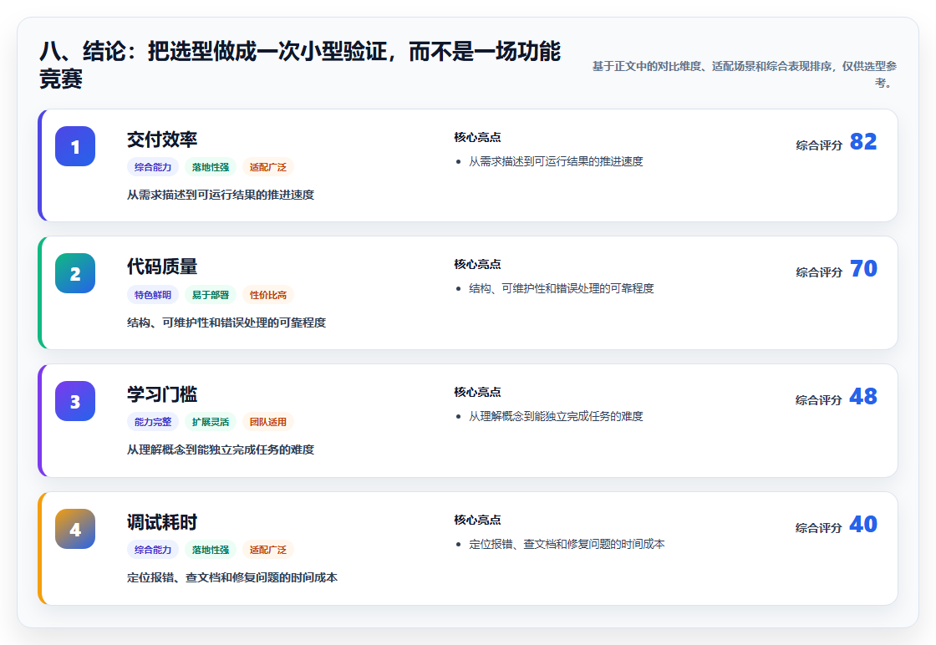This screenshot has width=936, height=645.
Task: Click 核心亮点 heading in the 学习门槛 card
Action: [477, 392]
